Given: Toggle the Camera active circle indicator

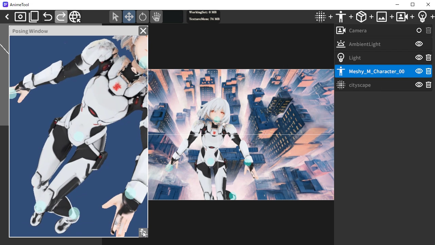Looking at the screenshot, I should pos(419,31).
